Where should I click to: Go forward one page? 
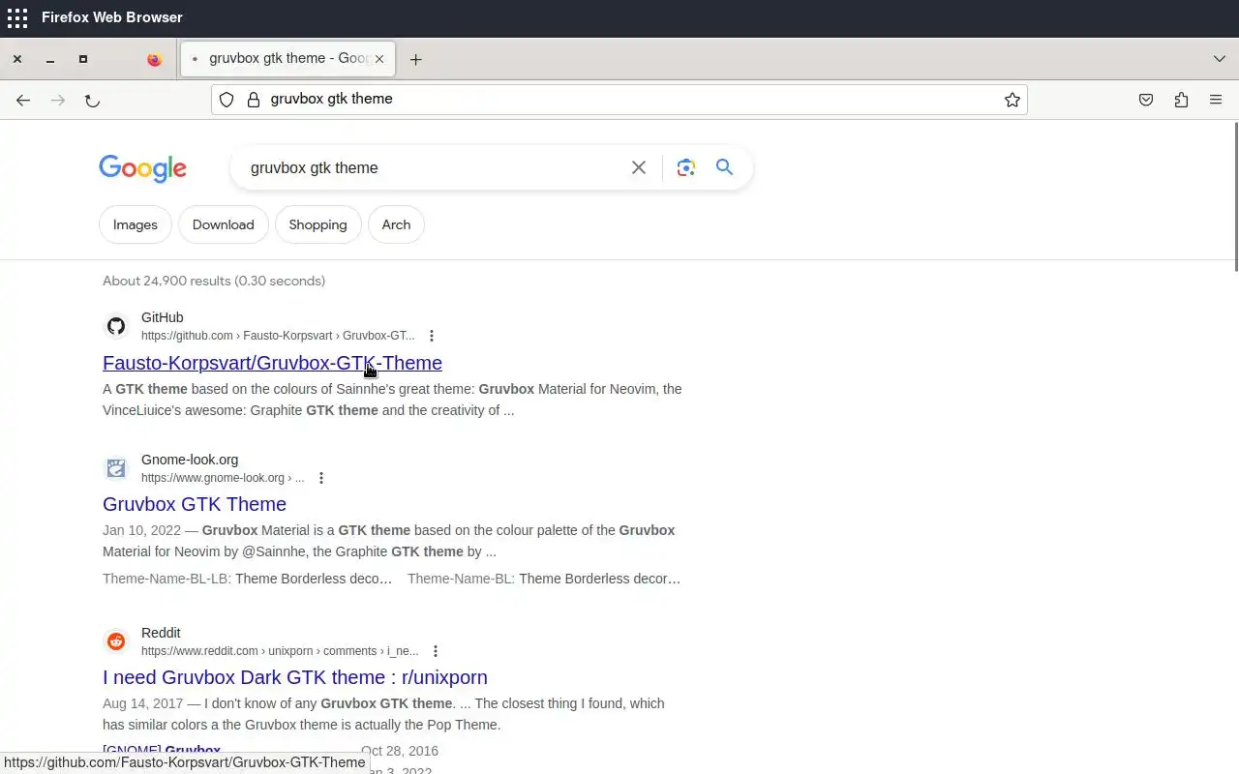pyautogui.click(x=58, y=100)
